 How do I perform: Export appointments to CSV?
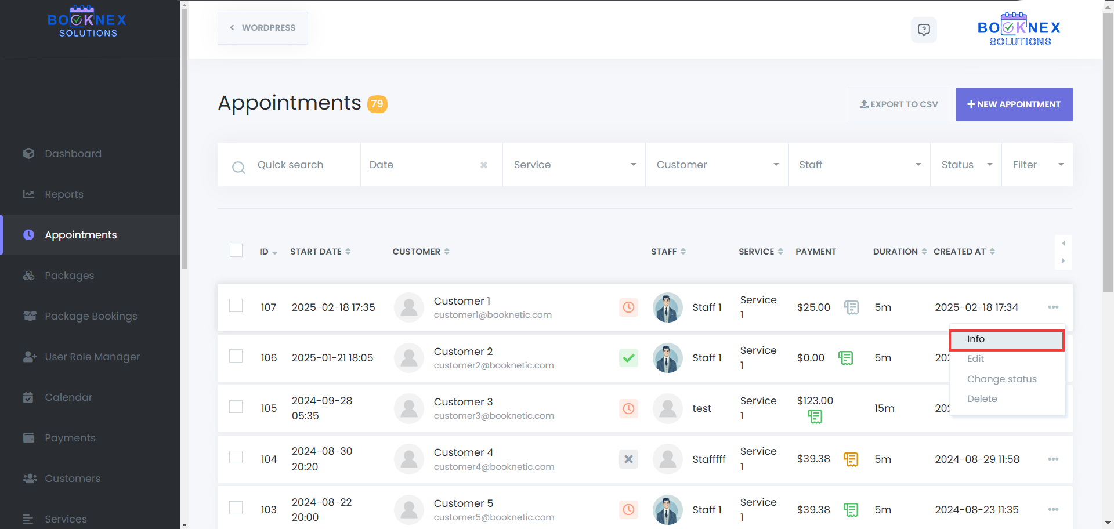[x=898, y=104]
